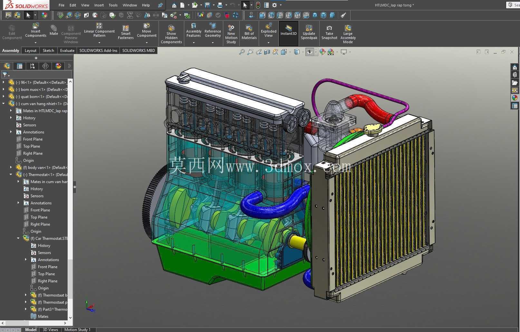
Task: Select Thermostaat p component row
Action: pos(49,302)
